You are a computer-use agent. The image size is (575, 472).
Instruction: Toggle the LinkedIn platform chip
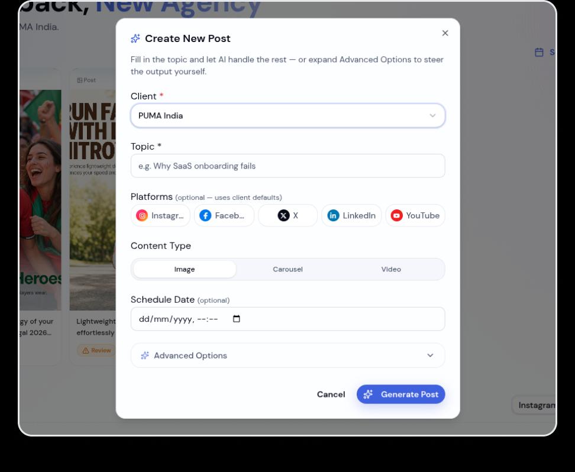[351, 215]
